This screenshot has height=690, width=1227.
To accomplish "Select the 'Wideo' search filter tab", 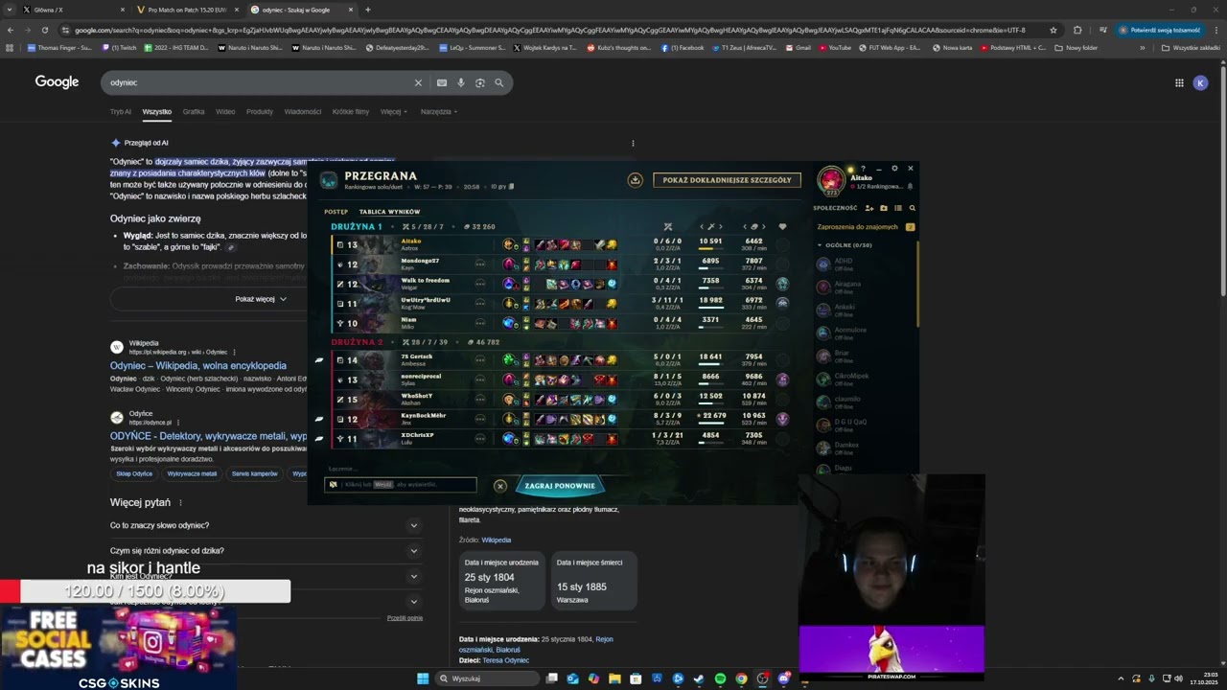I will 225,111.
